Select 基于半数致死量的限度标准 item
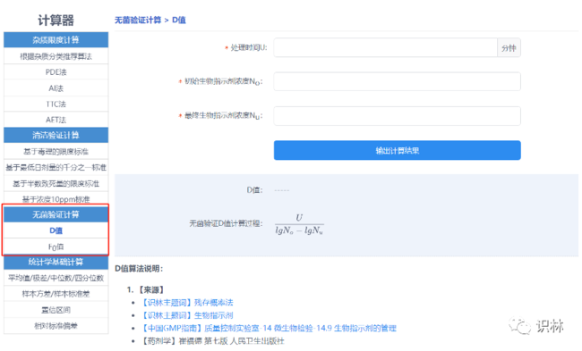Image resolution: width=582 pixels, height=351 pixels. point(56,184)
